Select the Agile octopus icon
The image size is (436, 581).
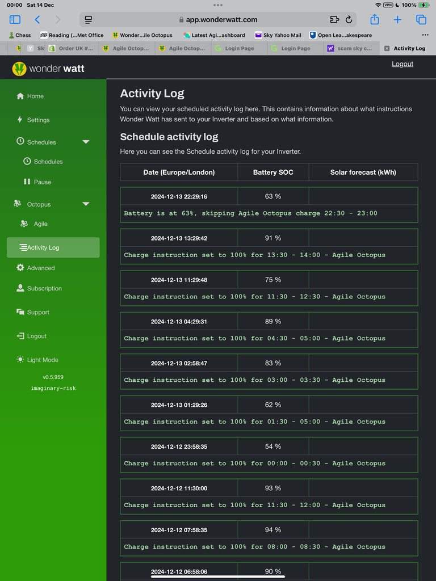coord(24,224)
